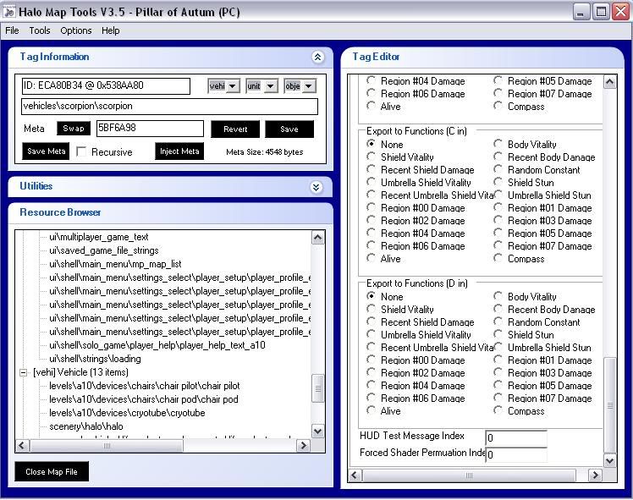
Task: Click Resource Browser scroll down arrow
Action: coord(317,431)
